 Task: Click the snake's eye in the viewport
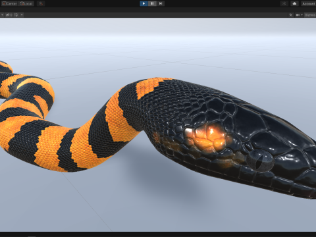pos(261,161)
